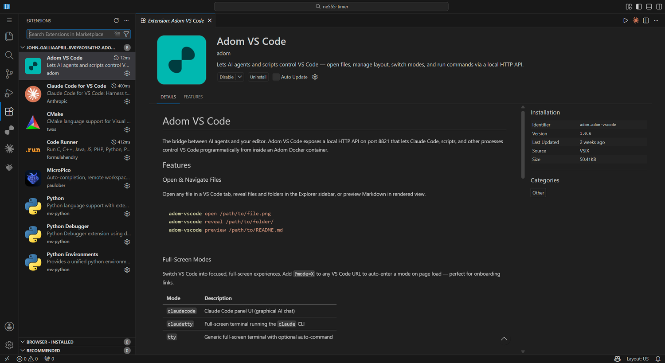Viewport: 665px width, 363px height.
Task: Close the Adom VS Code extension tab
Action: point(210,21)
